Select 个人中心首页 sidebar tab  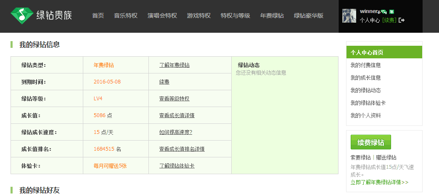point(384,52)
